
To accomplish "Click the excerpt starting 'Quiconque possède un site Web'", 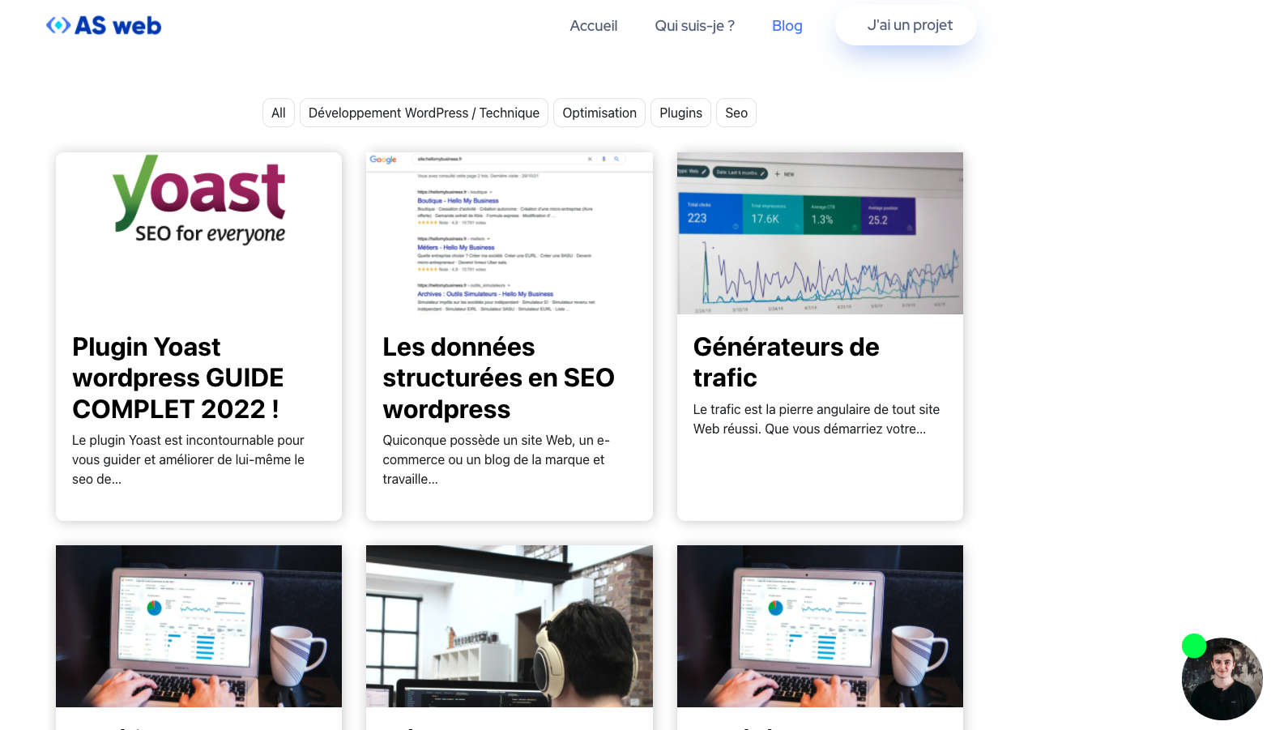I will (x=496, y=459).
